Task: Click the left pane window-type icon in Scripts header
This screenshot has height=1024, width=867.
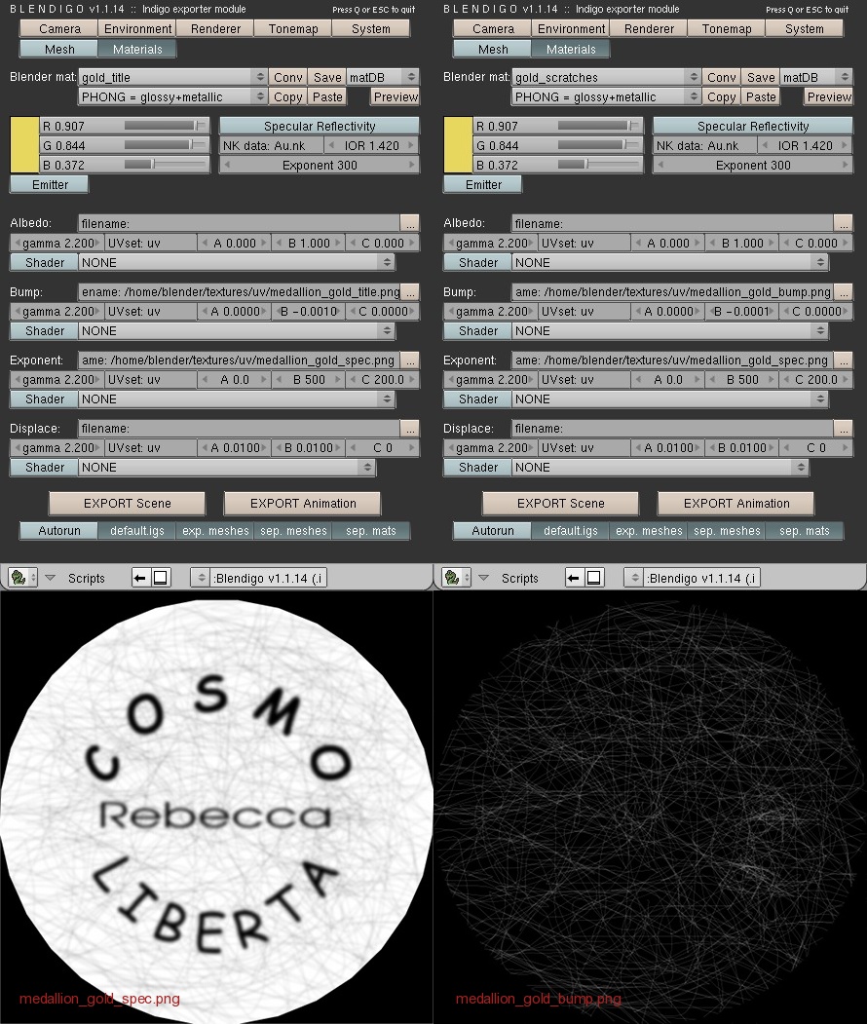Action: pyautogui.click(x=22, y=578)
